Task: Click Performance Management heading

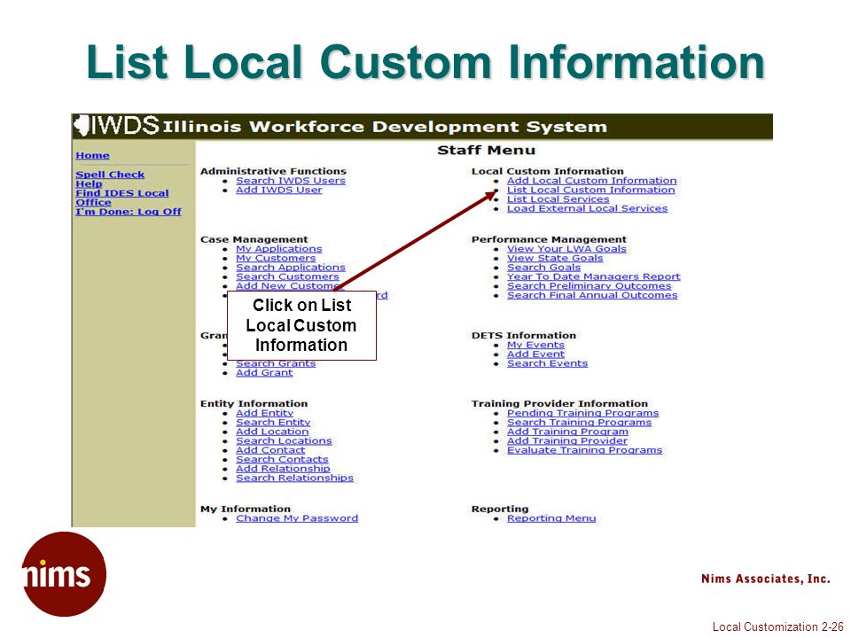Action: pos(549,240)
